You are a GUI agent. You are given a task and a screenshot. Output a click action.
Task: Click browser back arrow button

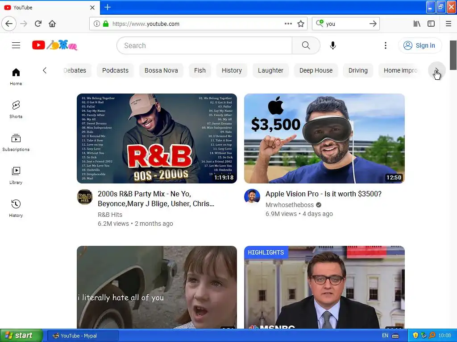[9, 24]
